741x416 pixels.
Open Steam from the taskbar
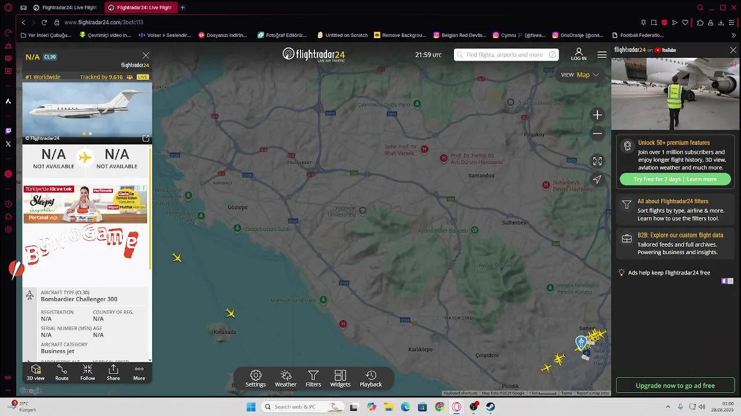(x=490, y=407)
